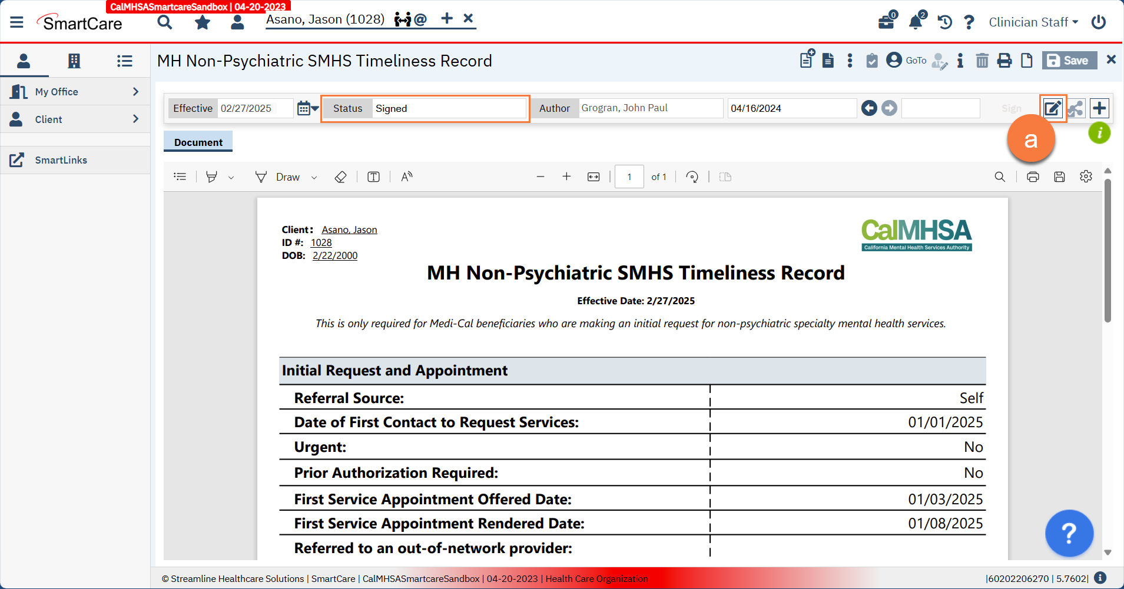Screen dimensions: 1124x589
Task: Toggle the PDF contents sidebar list
Action: (180, 177)
